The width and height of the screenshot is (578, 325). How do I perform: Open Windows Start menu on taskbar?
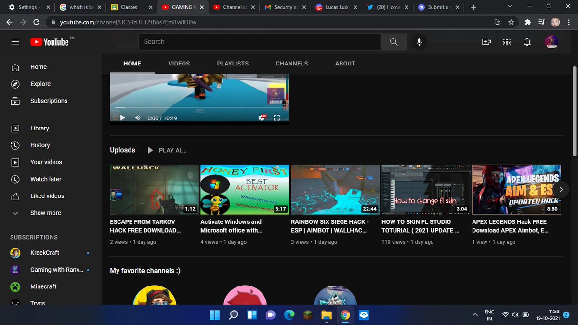click(214, 315)
